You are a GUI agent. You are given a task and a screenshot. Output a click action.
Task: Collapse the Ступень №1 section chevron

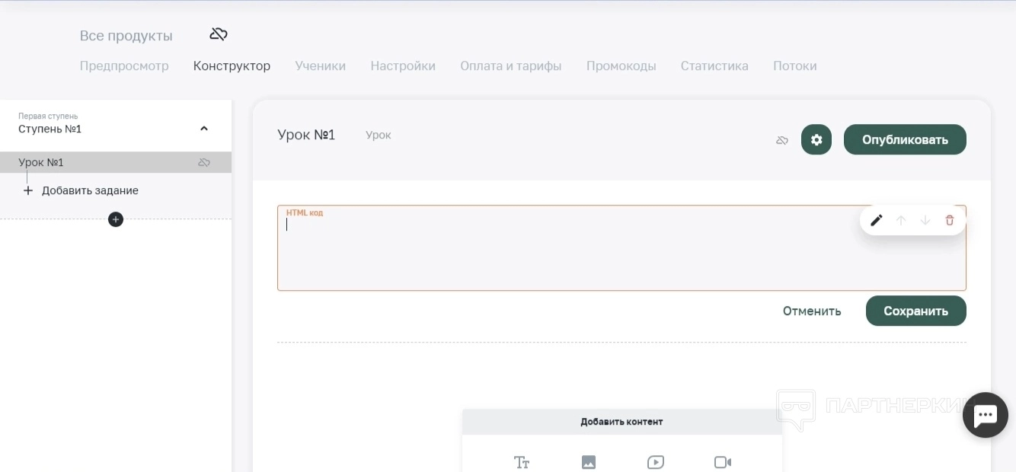204,129
